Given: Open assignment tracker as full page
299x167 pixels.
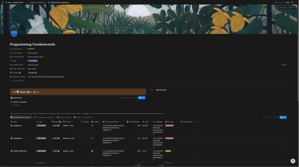Looking at the screenshot, I should click(274, 117).
